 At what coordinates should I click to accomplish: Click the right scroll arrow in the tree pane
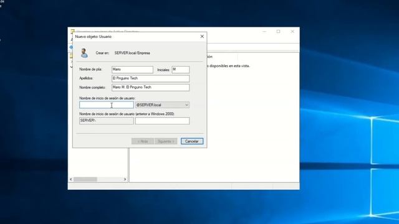point(125,179)
